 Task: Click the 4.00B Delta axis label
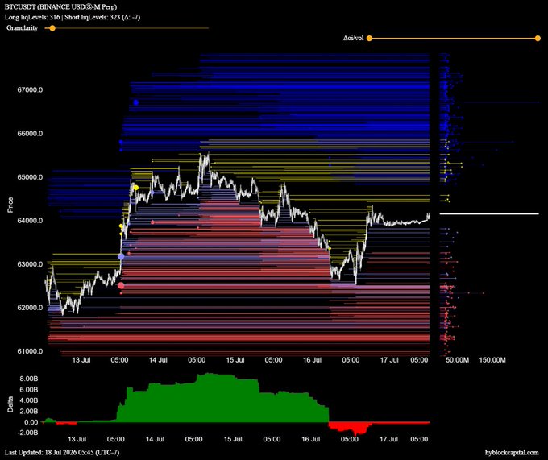point(29,400)
